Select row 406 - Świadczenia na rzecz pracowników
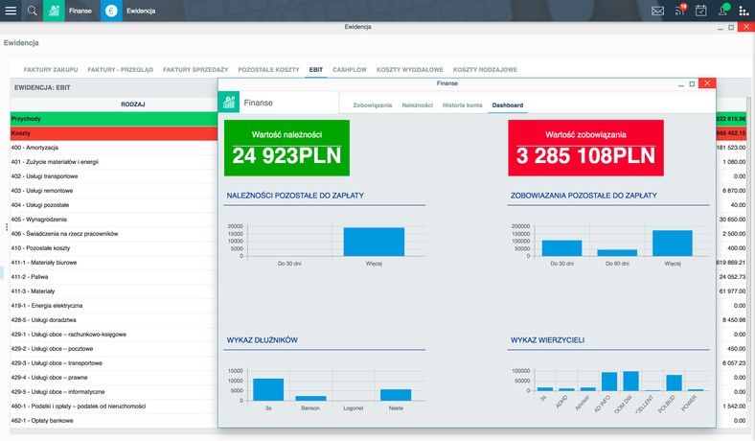Image resolution: width=755 pixels, height=441 pixels. click(114, 234)
